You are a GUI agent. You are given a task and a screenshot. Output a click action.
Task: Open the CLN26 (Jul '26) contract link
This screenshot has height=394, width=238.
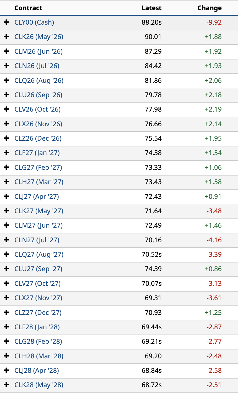pyautogui.click(x=37, y=66)
